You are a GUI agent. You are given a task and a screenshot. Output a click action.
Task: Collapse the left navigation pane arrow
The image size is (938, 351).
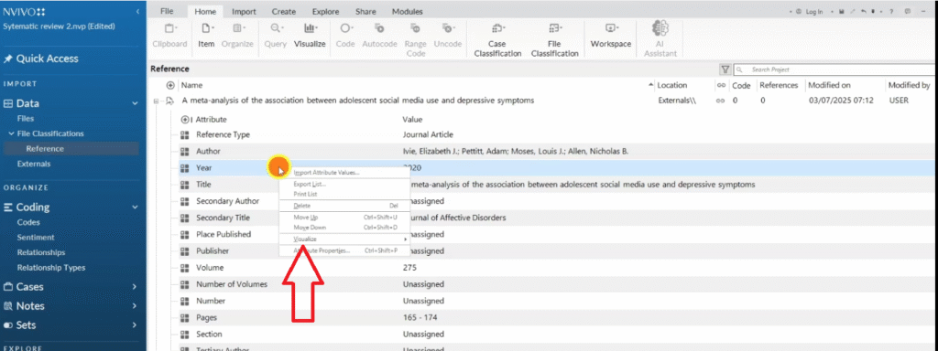coord(138,11)
